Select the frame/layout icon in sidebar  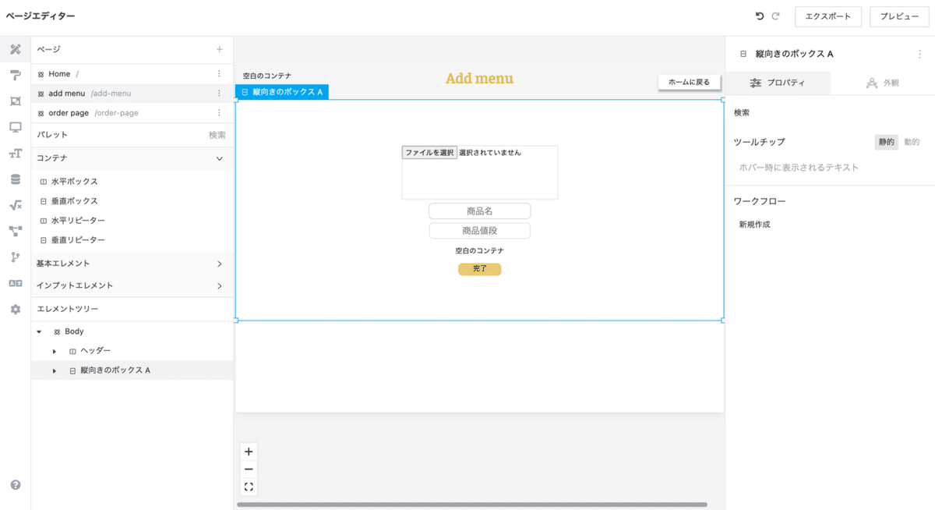coord(15,101)
